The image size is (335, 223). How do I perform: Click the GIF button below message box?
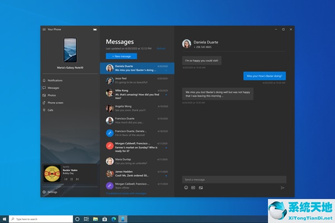click(193, 187)
